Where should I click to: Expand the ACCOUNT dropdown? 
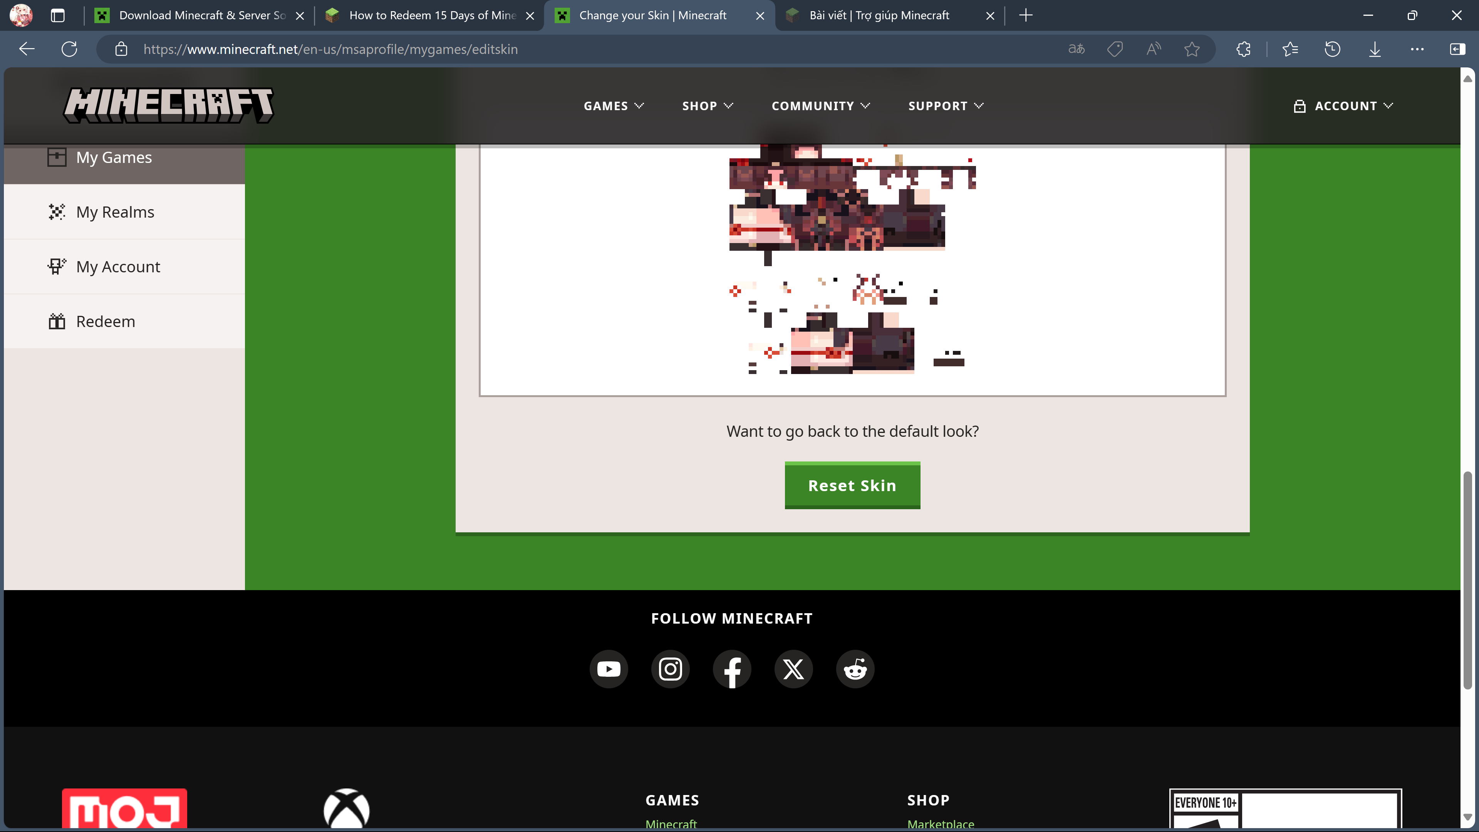(x=1343, y=106)
